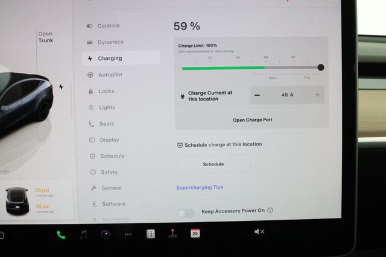Toggle Keep Accessory Power On switch
Screen dimensions: 386x257
pos(186,212)
